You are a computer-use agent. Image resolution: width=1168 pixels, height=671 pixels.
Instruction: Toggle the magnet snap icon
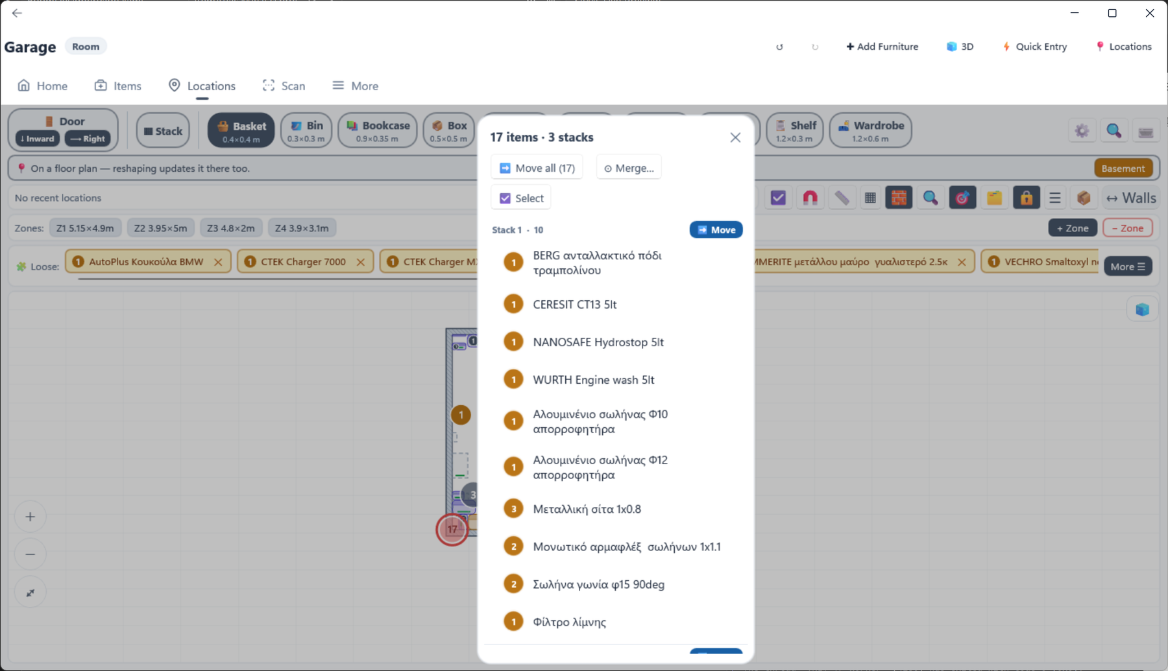tap(810, 198)
